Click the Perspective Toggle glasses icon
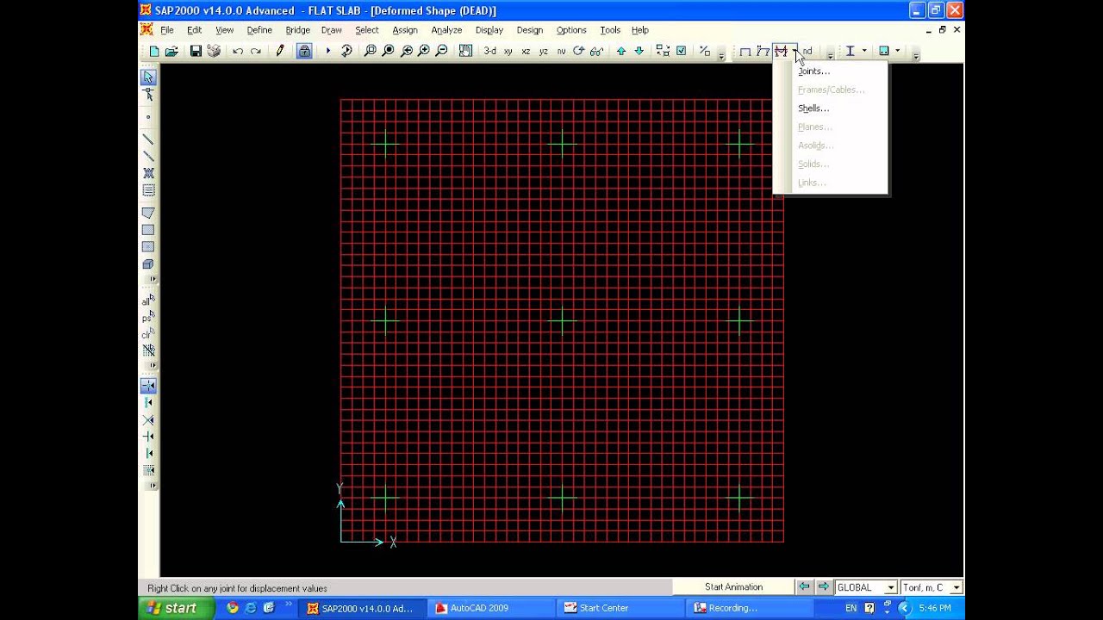 (596, 52)
